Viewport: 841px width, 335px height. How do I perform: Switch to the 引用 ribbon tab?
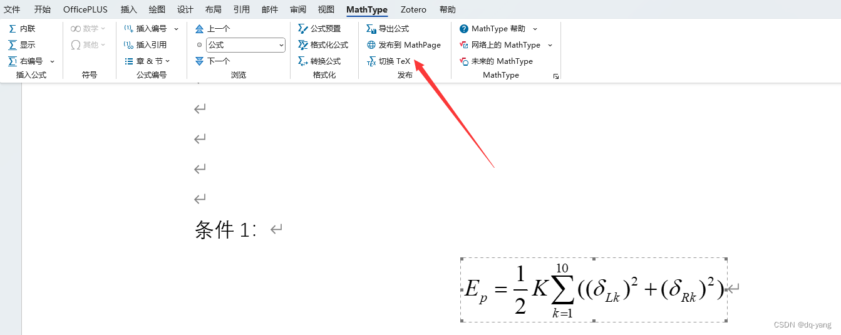(241, 9)
